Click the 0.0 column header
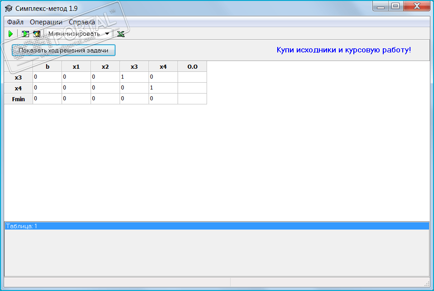Image resolution: width=434 pixels, height=291 pixels. click(193, 66)
